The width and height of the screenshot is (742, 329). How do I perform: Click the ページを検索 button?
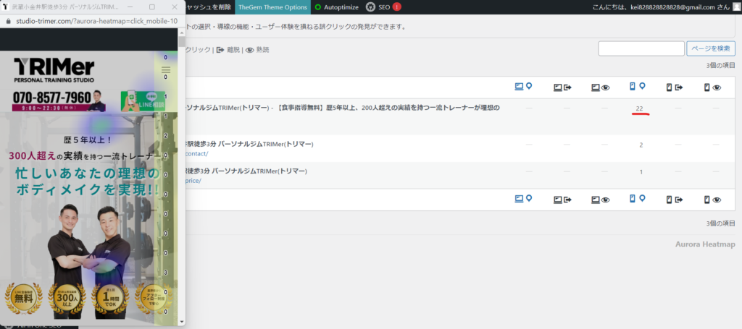click(x=711, y=48)
